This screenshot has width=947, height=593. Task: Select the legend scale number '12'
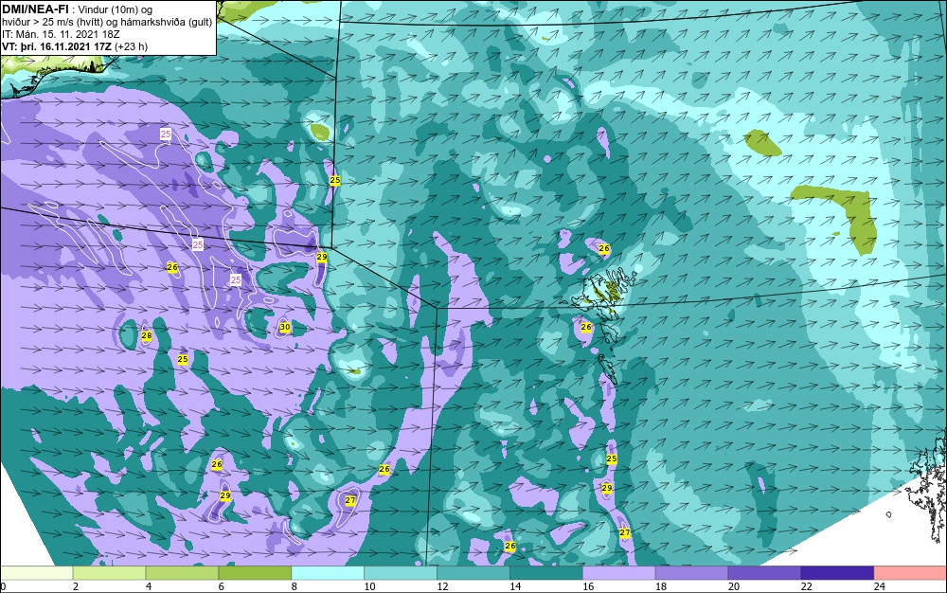(442, 586)
